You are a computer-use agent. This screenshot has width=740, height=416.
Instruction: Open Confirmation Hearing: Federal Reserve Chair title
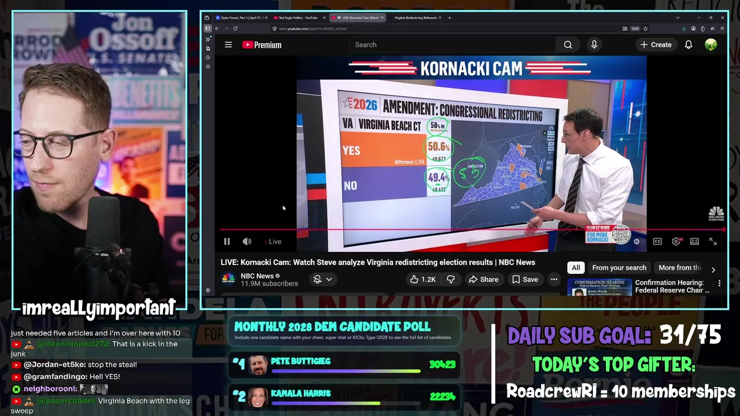(x=672, y=287)
